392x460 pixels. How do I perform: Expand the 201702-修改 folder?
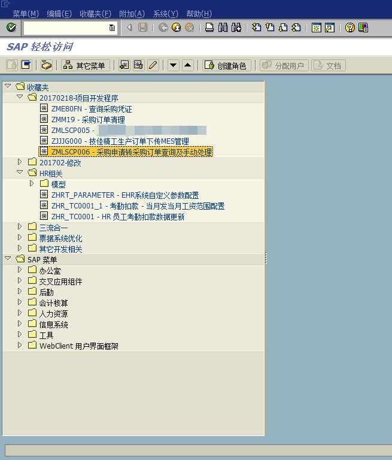(20, 162)
